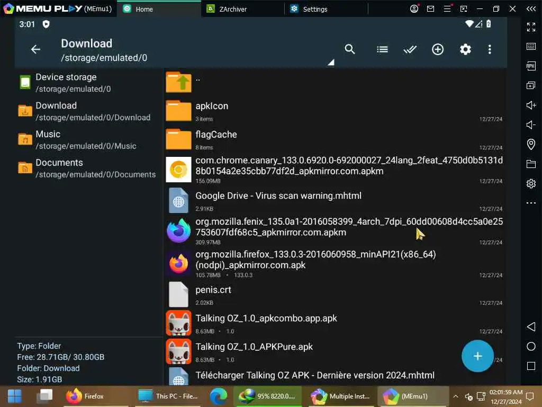Open the GPS location pin icon

click(x=531, y=144)
